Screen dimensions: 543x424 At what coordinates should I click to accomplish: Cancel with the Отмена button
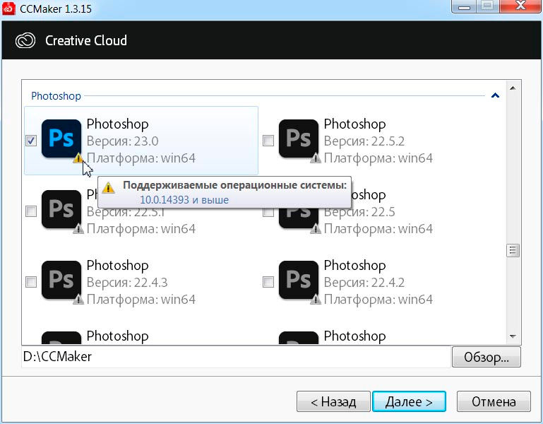coord(494,401)
